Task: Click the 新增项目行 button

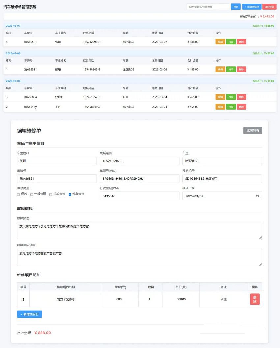Action: coord(29,314)
